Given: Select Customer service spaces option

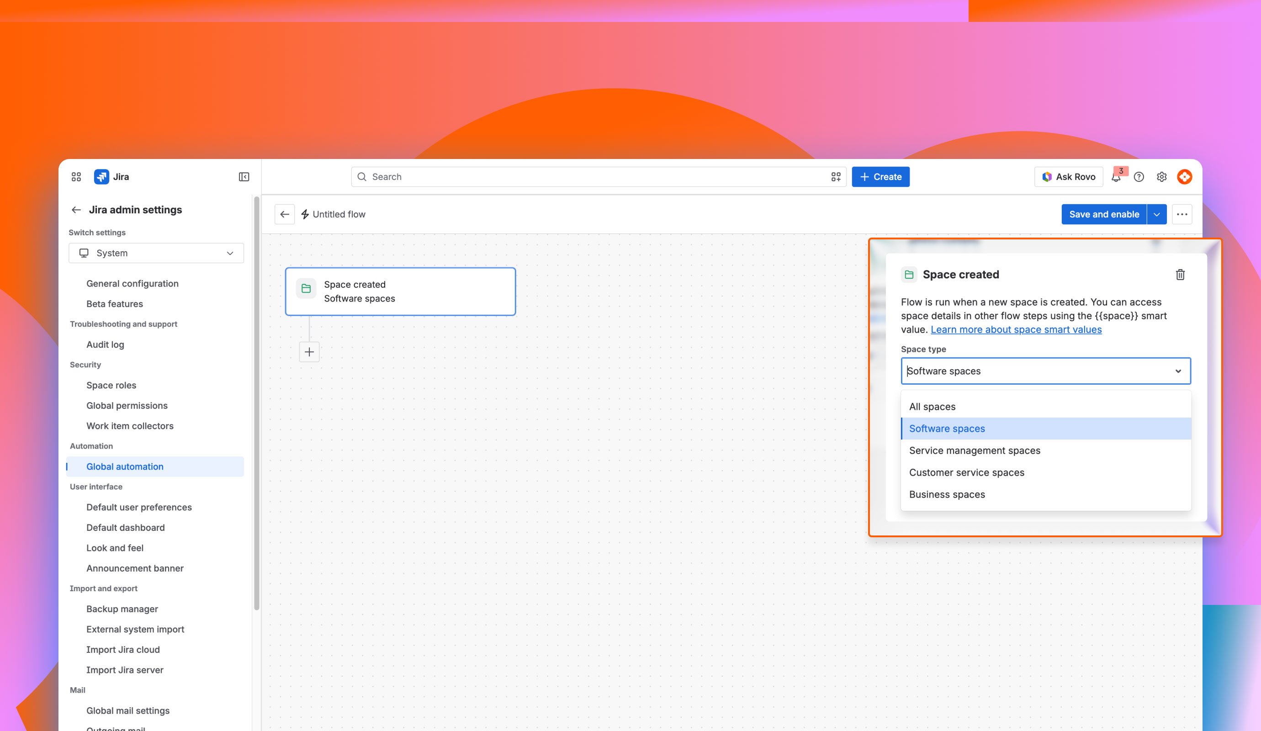Looking at the screenshot, I should [x=1046, y=473].
